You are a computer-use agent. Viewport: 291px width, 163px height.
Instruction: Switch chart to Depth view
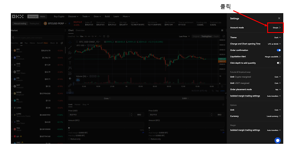click(216, 36)
